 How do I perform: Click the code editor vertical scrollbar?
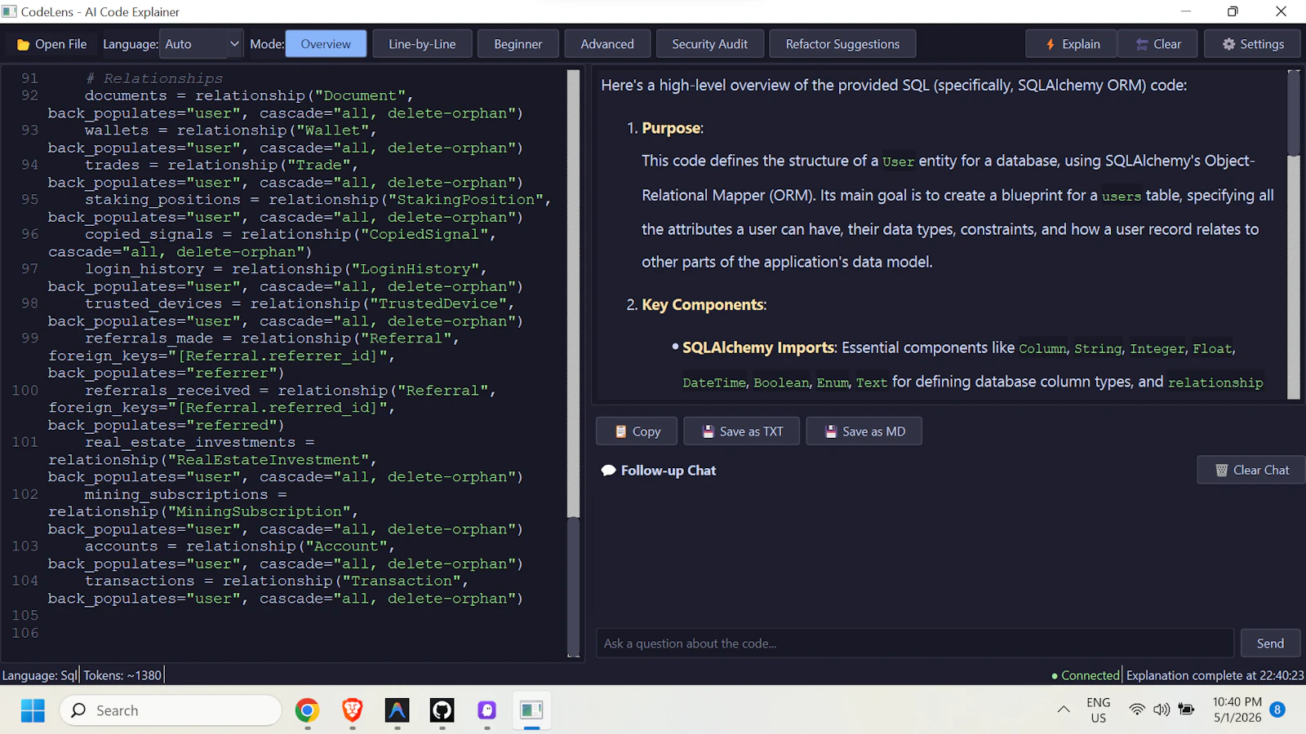573,363
